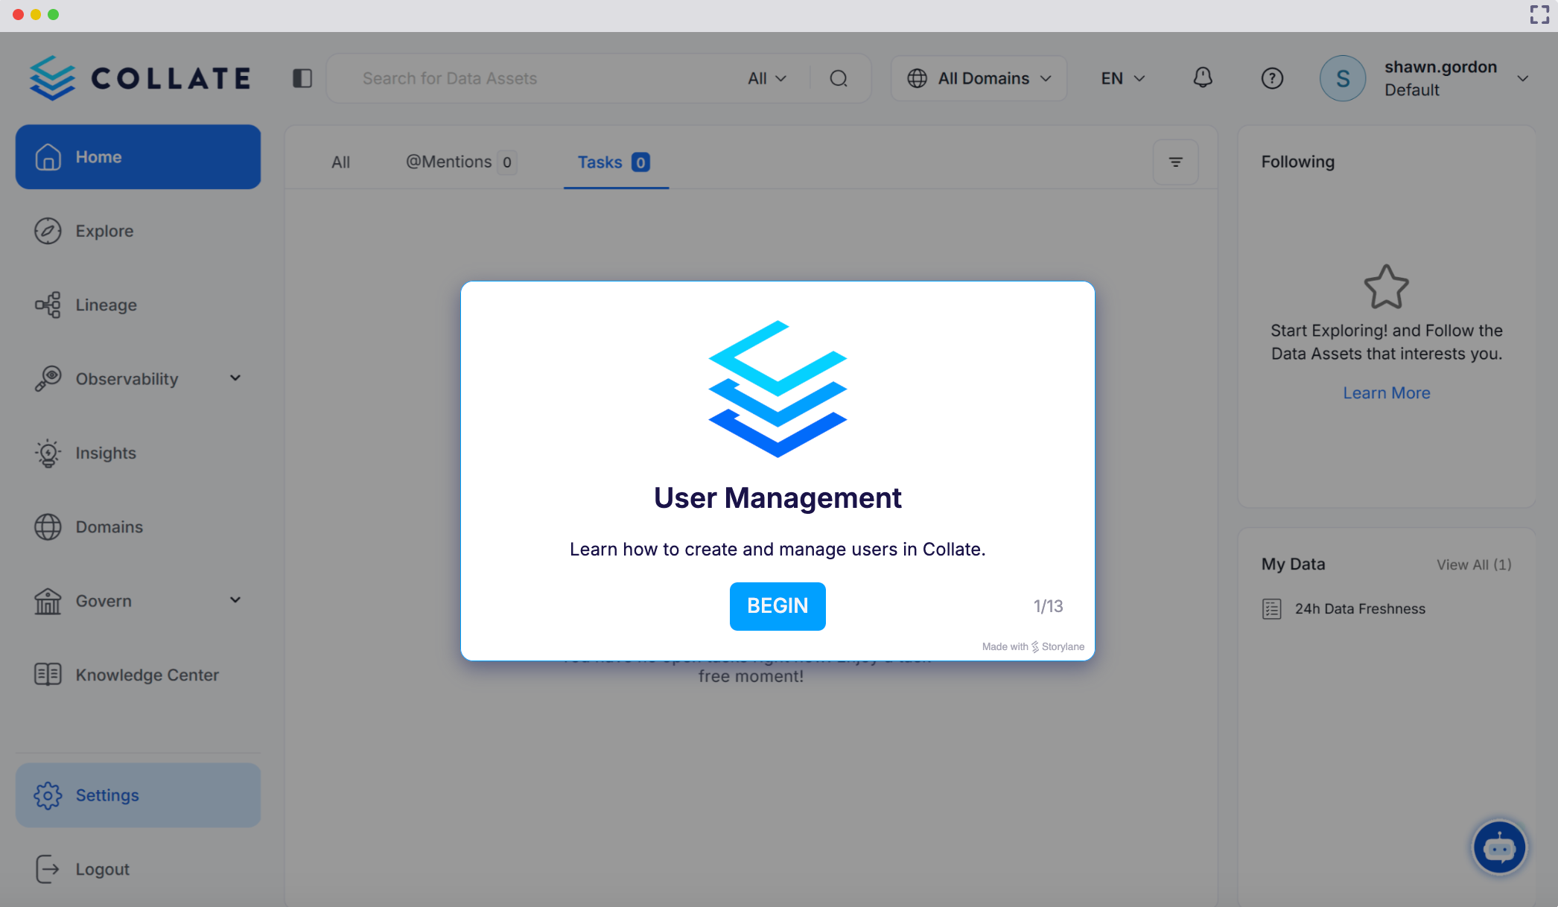Open the Knowledge Center from the sidebar
This screenshot has width=1558, height=907.
[48, 675]
